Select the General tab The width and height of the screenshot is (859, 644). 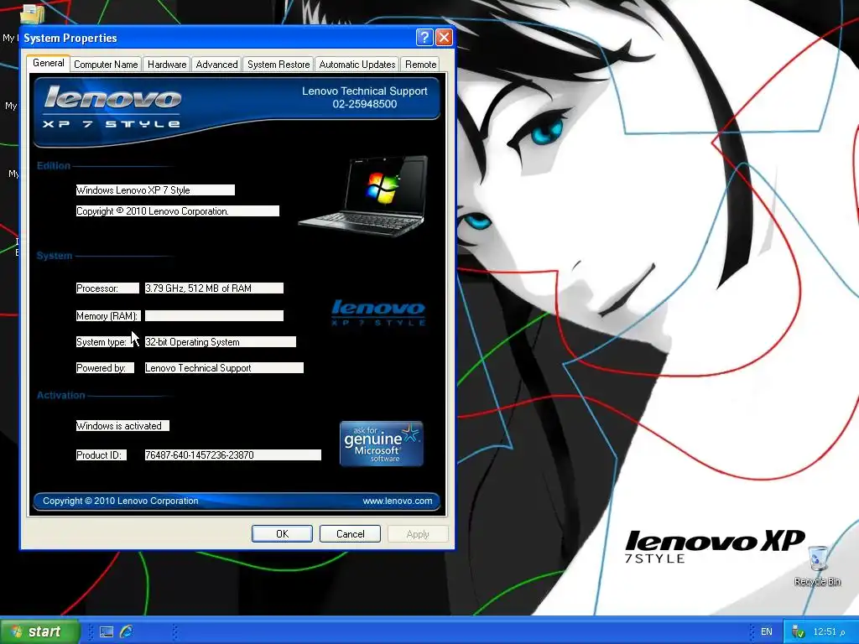[x=48, y=63]
